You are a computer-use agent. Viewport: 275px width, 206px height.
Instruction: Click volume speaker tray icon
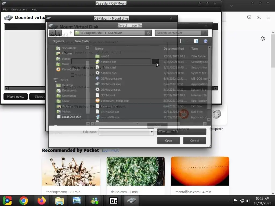click(x=248, y=201)
